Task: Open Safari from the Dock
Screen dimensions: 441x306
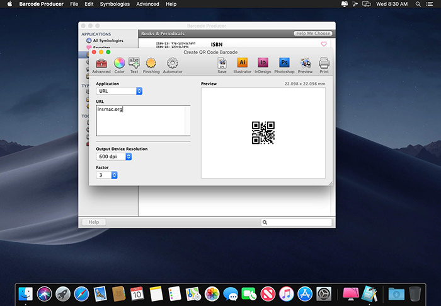Action: point(81,294)
